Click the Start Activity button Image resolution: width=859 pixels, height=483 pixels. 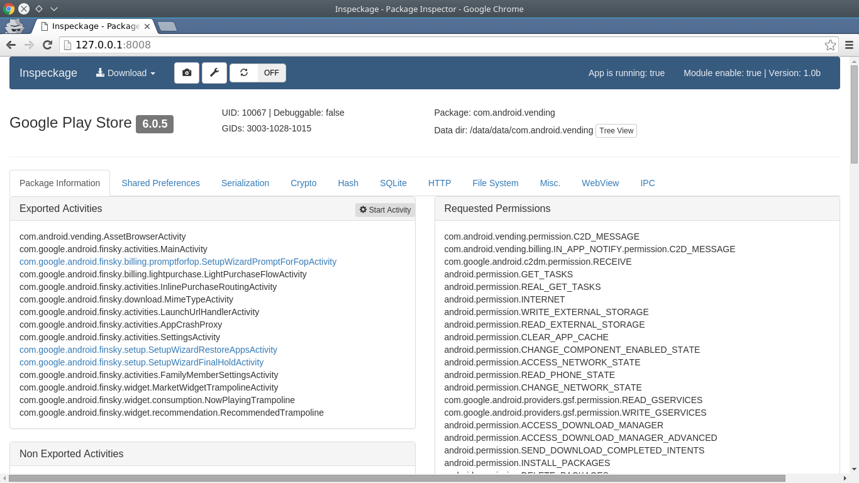(x=385, y=210)
